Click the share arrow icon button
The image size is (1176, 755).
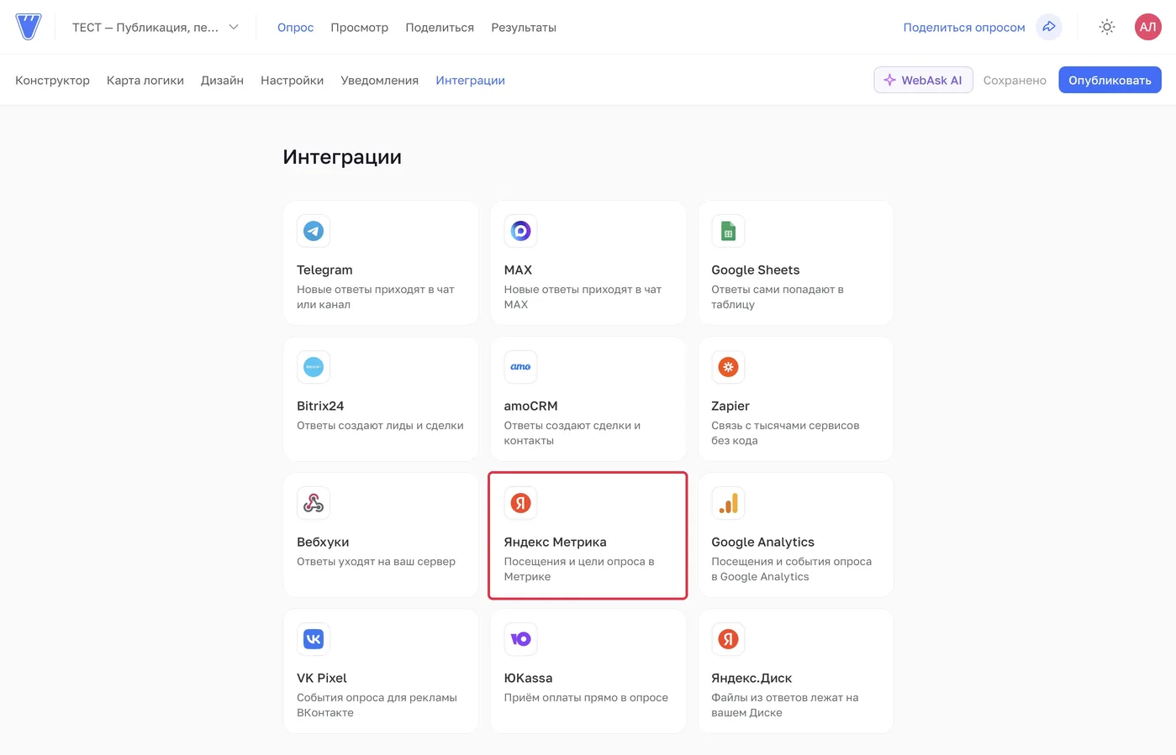(1049, 27)
